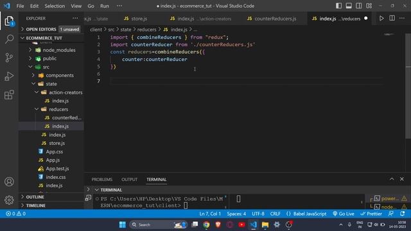The width and height of the screenshot is (411, 231).
Task: Open the Source Control view
Action: (9, 57)
